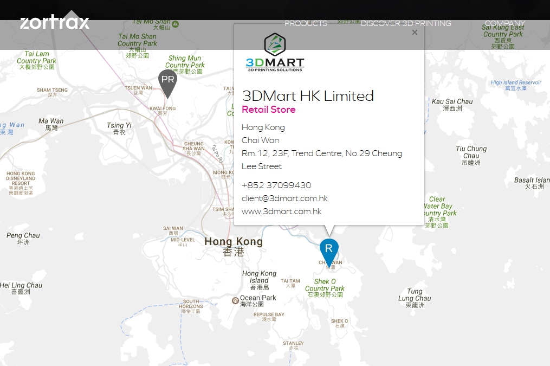Click the Ocean Park map icon
The width and height of the screenshot is (550, 366).
(x=235, y=301)
